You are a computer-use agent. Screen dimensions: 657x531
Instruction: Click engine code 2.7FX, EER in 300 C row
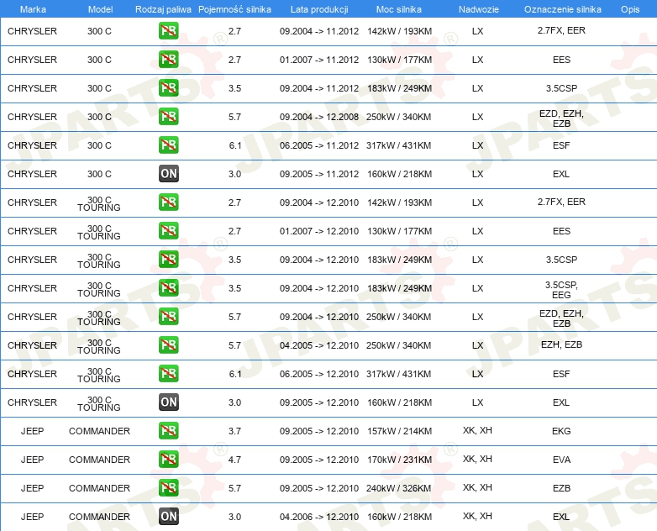pos(561,30)
